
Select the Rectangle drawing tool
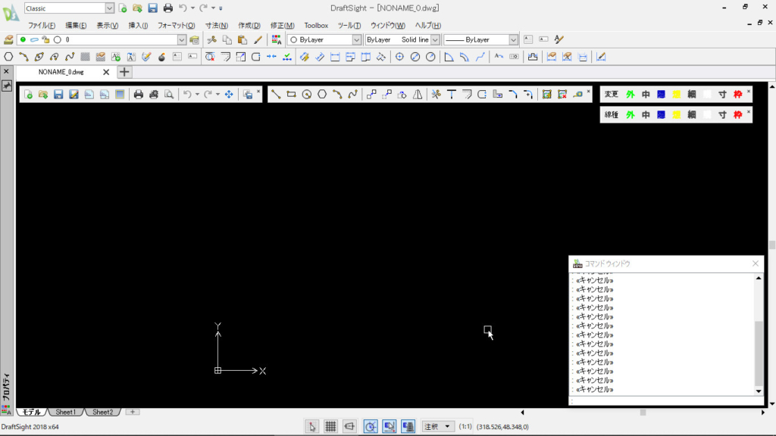click(x=291, y=94)
